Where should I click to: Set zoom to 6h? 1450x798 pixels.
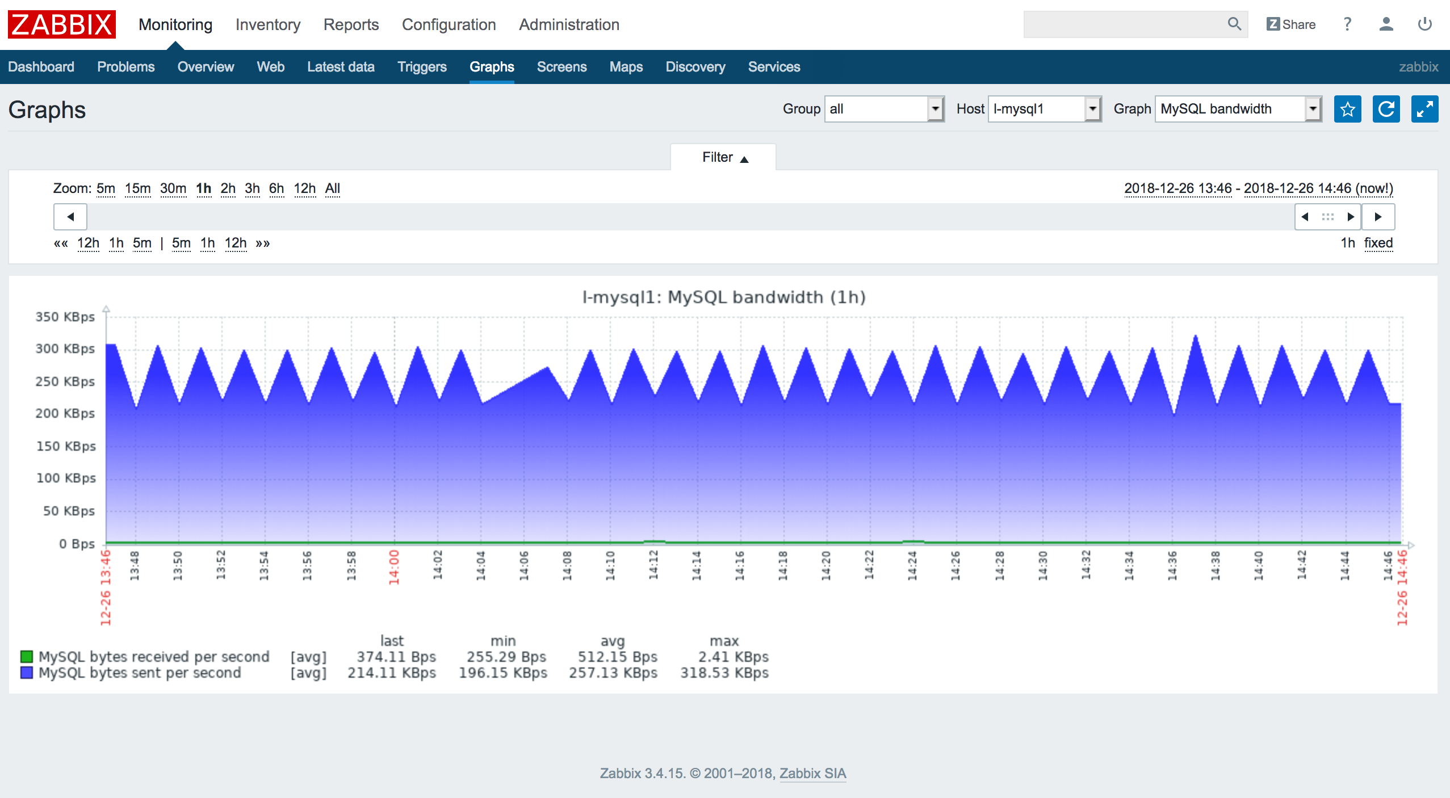pos(277,188)
